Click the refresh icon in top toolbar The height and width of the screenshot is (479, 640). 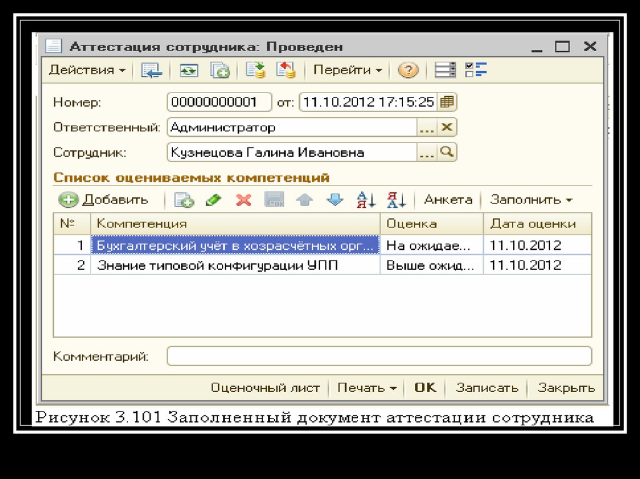point(189,70)
